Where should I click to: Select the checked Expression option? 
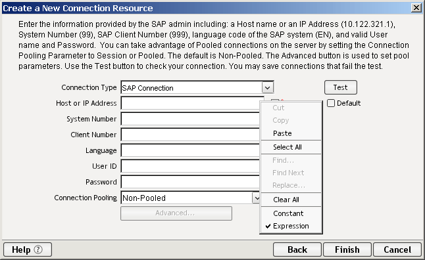click(291, 226)
